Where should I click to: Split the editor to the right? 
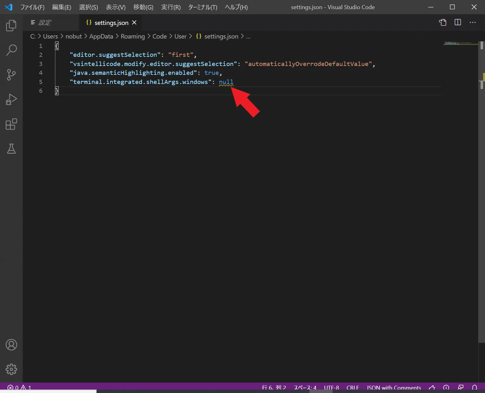pyautogui.click(x=458, y=22)
